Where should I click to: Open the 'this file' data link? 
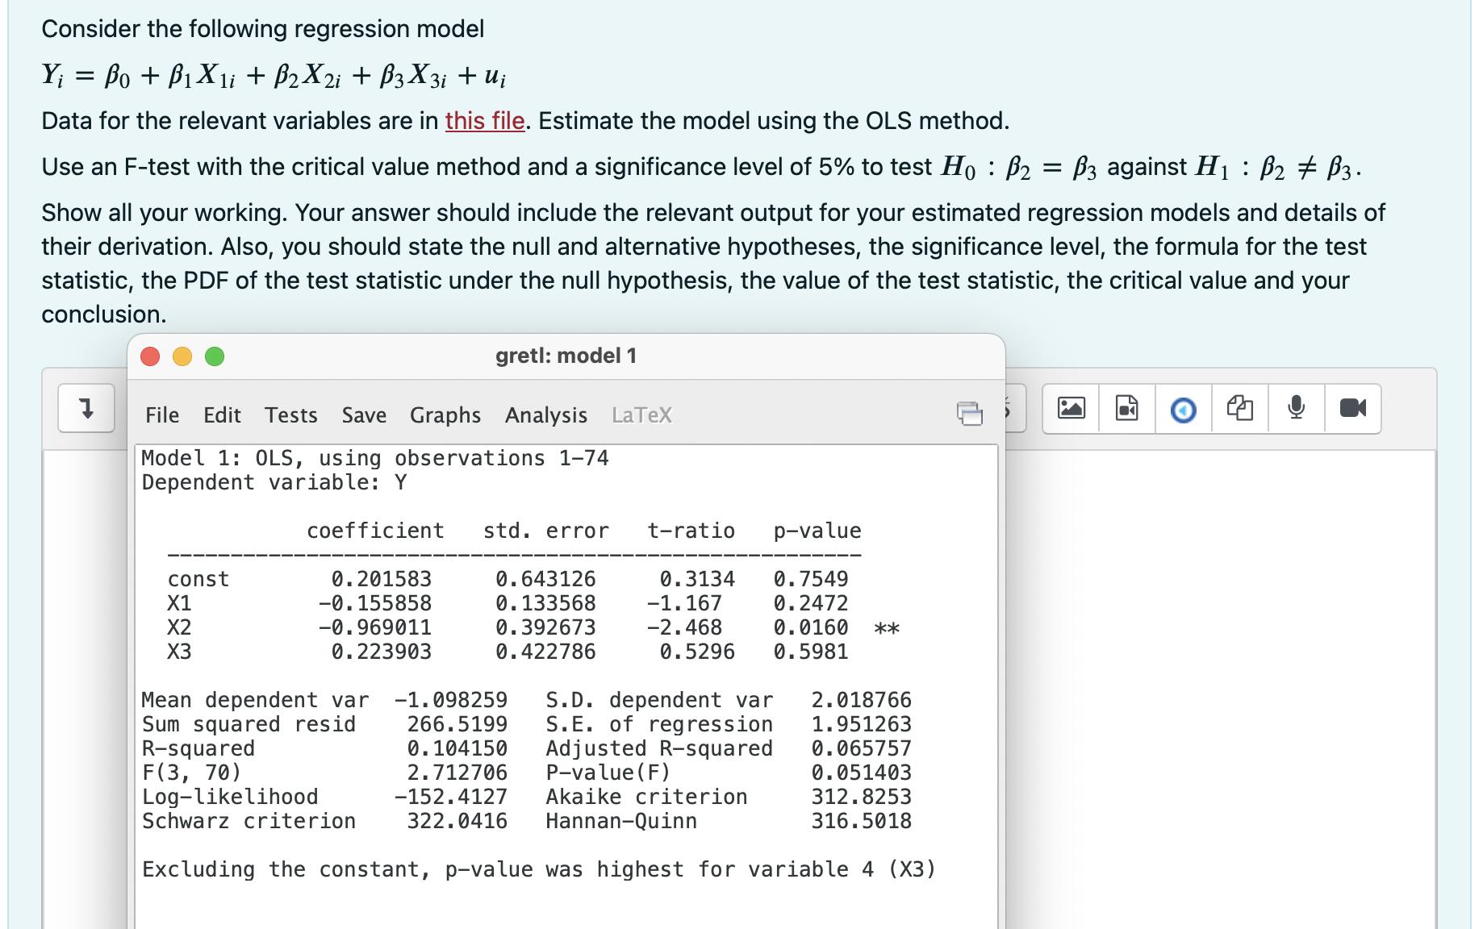click(x=483, y=121)
